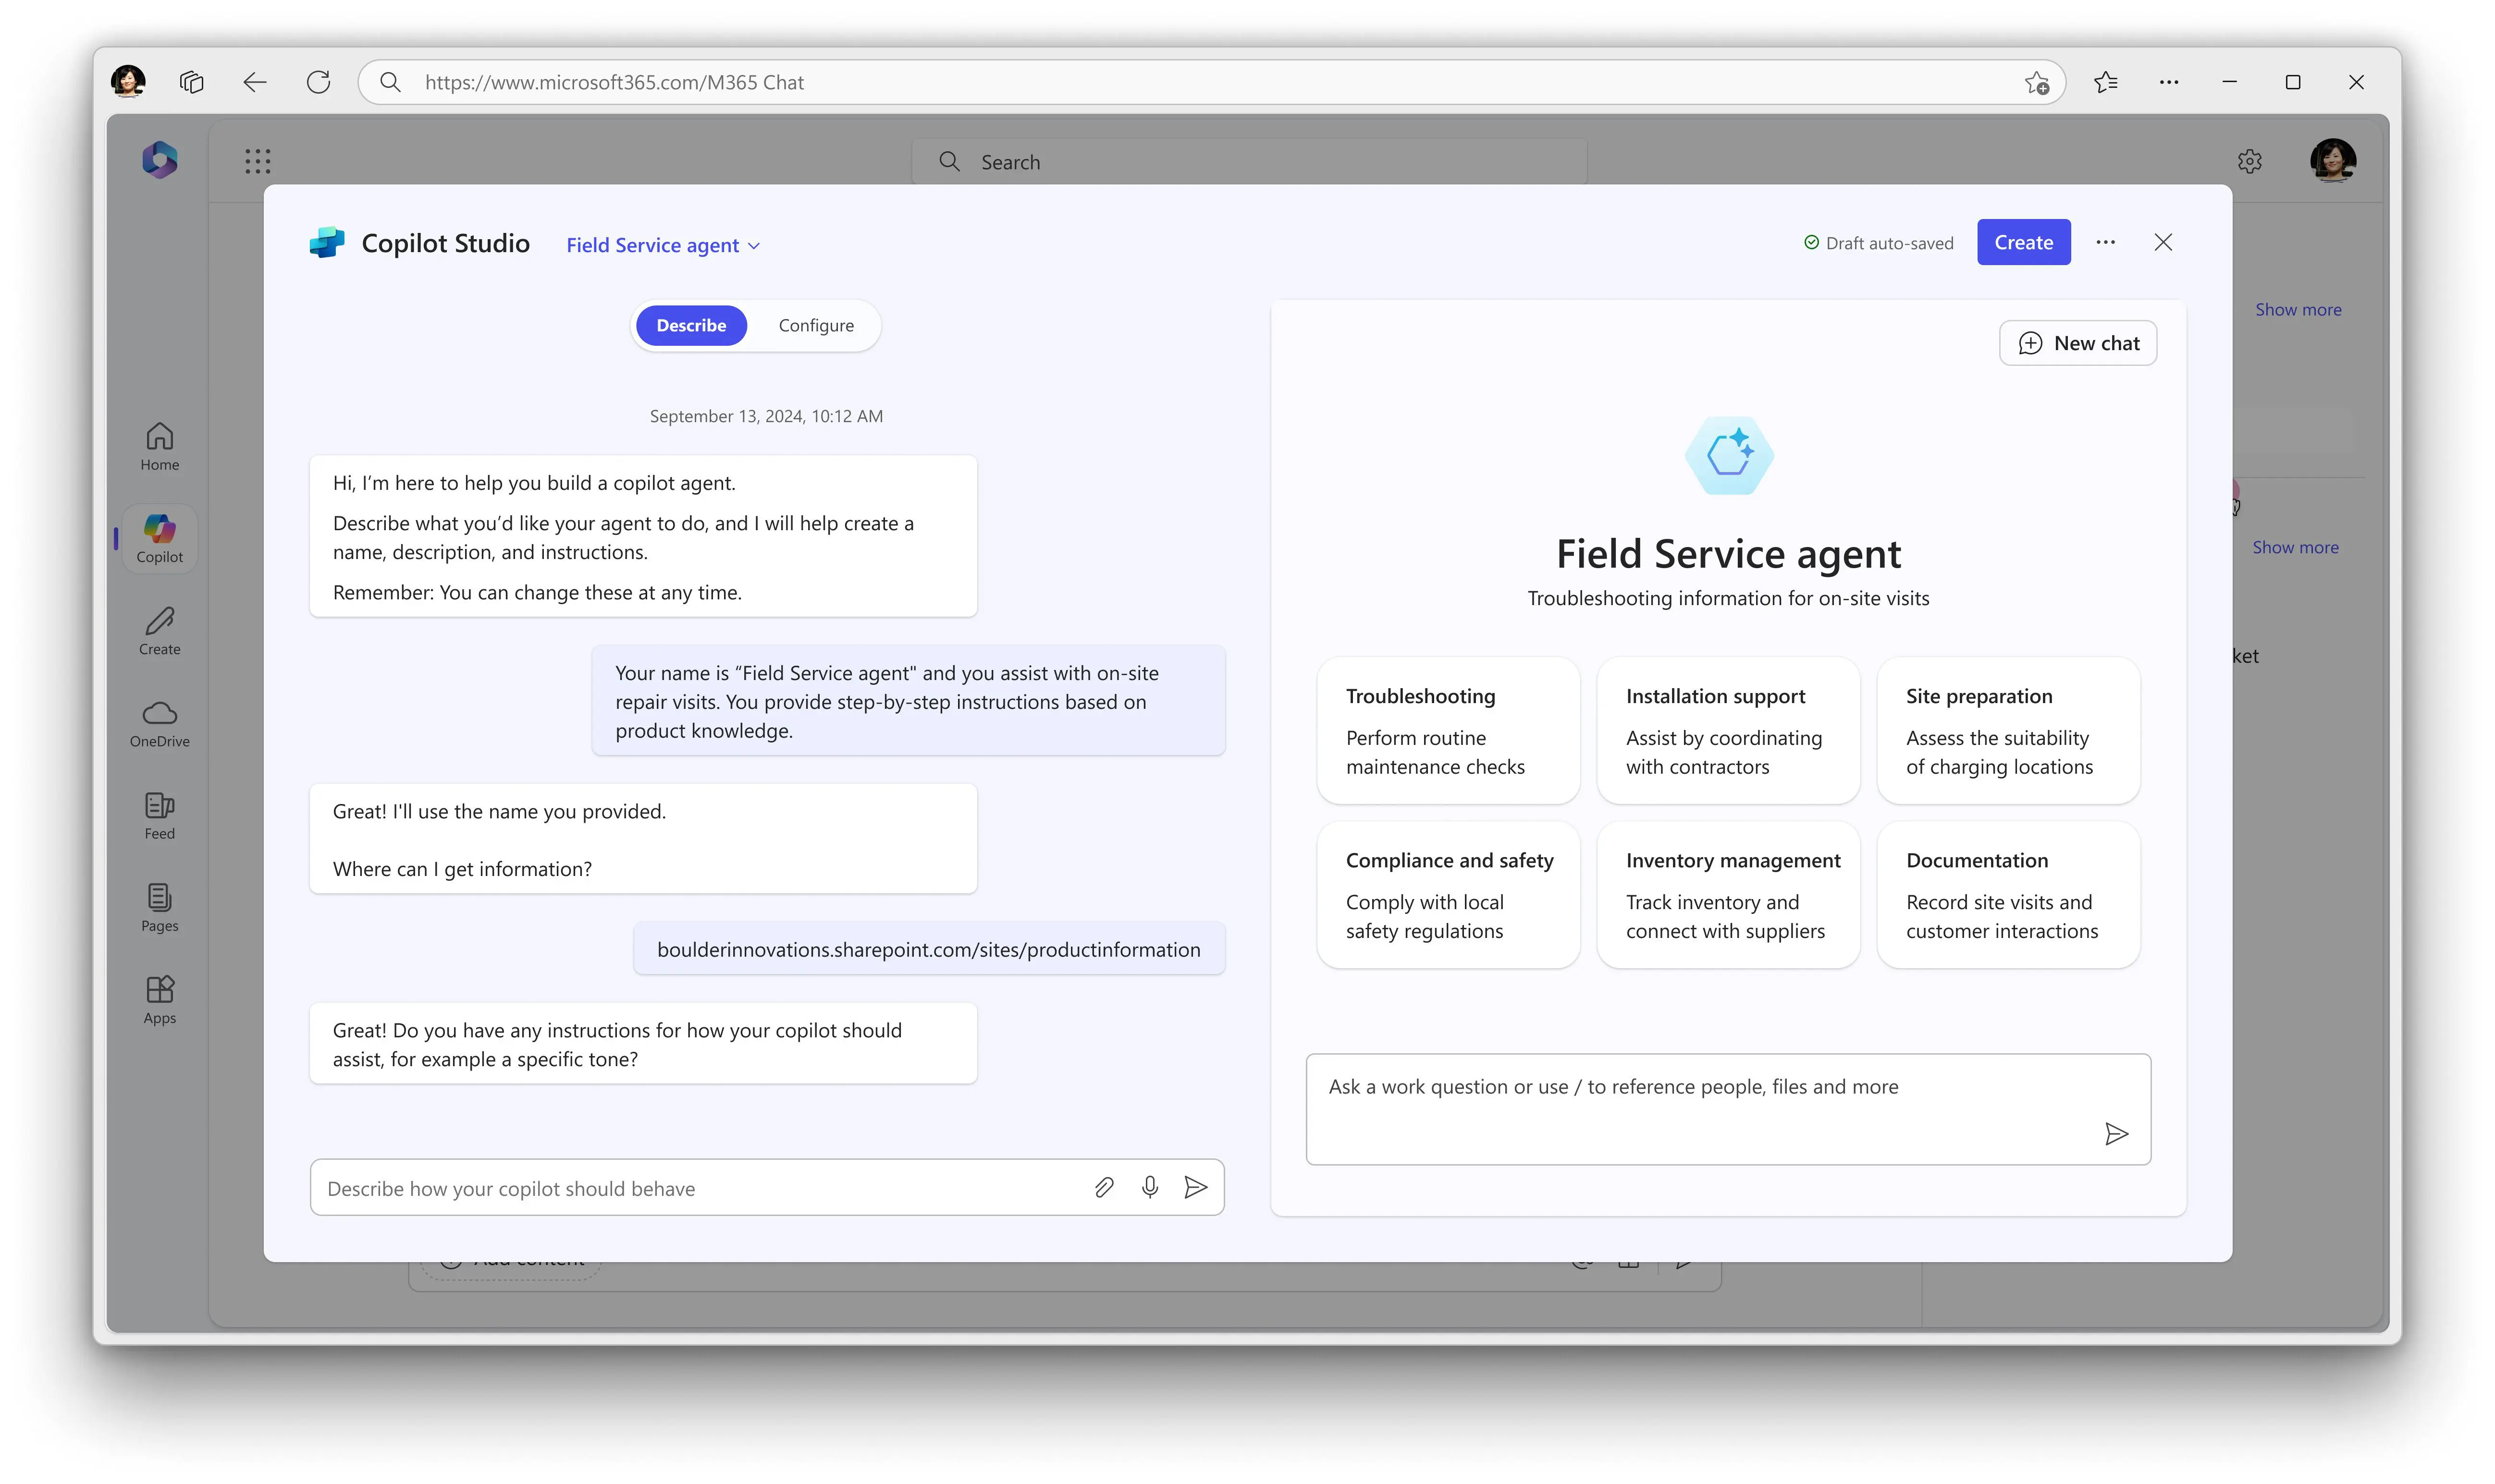
Task: Open Feed in the sidebar
Action: 159,816
